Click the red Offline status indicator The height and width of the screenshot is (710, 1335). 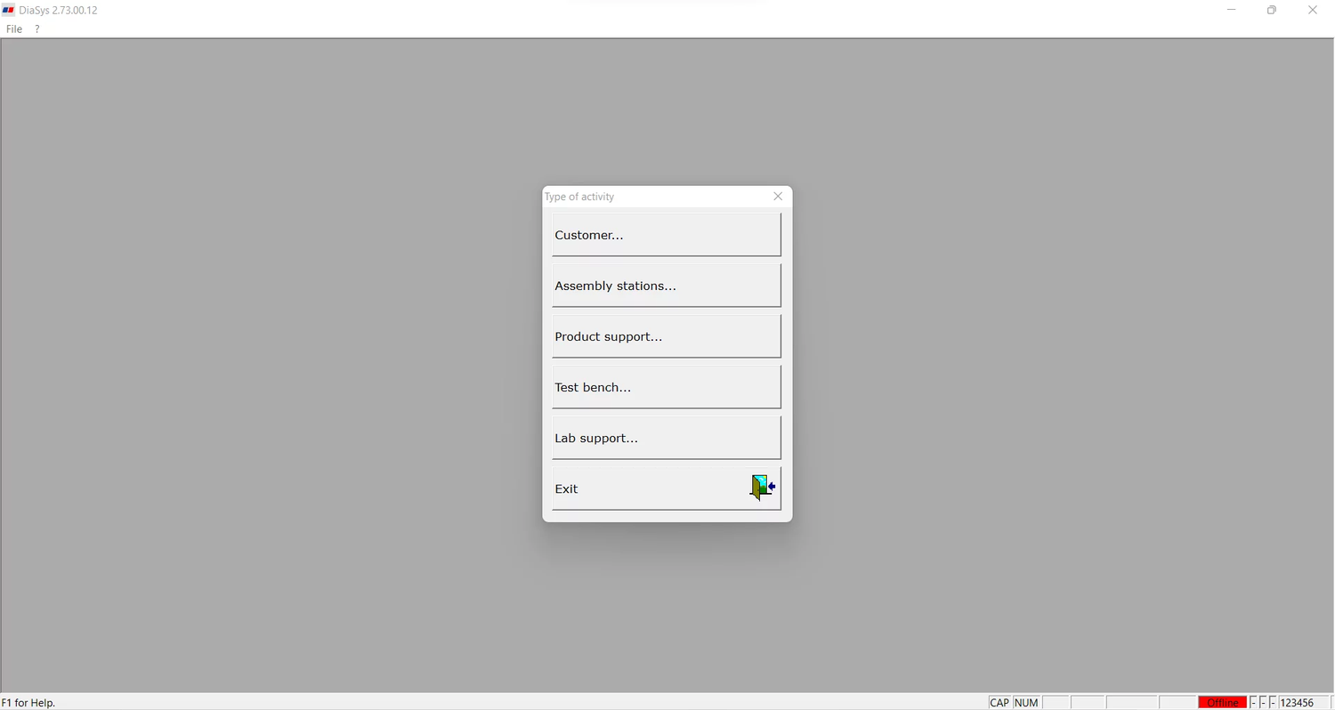pos(1223,702)
